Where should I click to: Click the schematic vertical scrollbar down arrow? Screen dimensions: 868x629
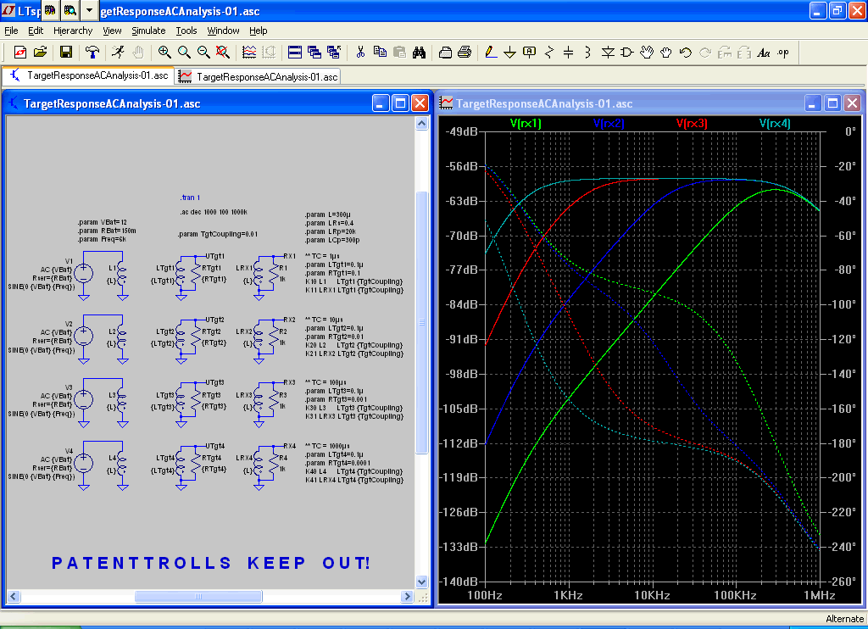[422, 582]
